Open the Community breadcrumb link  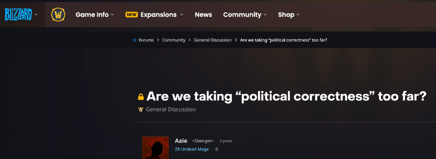tap(174, 40)
